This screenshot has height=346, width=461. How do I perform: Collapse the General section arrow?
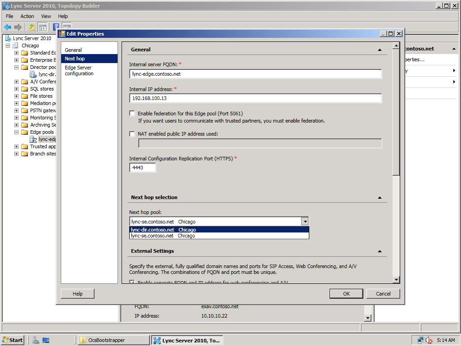(x=380, y=50)
